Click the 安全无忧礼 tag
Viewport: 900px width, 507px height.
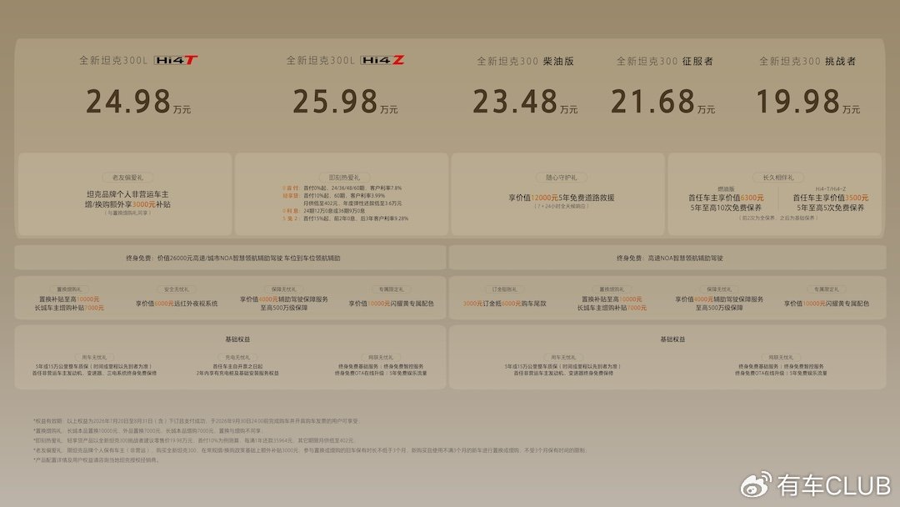176,289
